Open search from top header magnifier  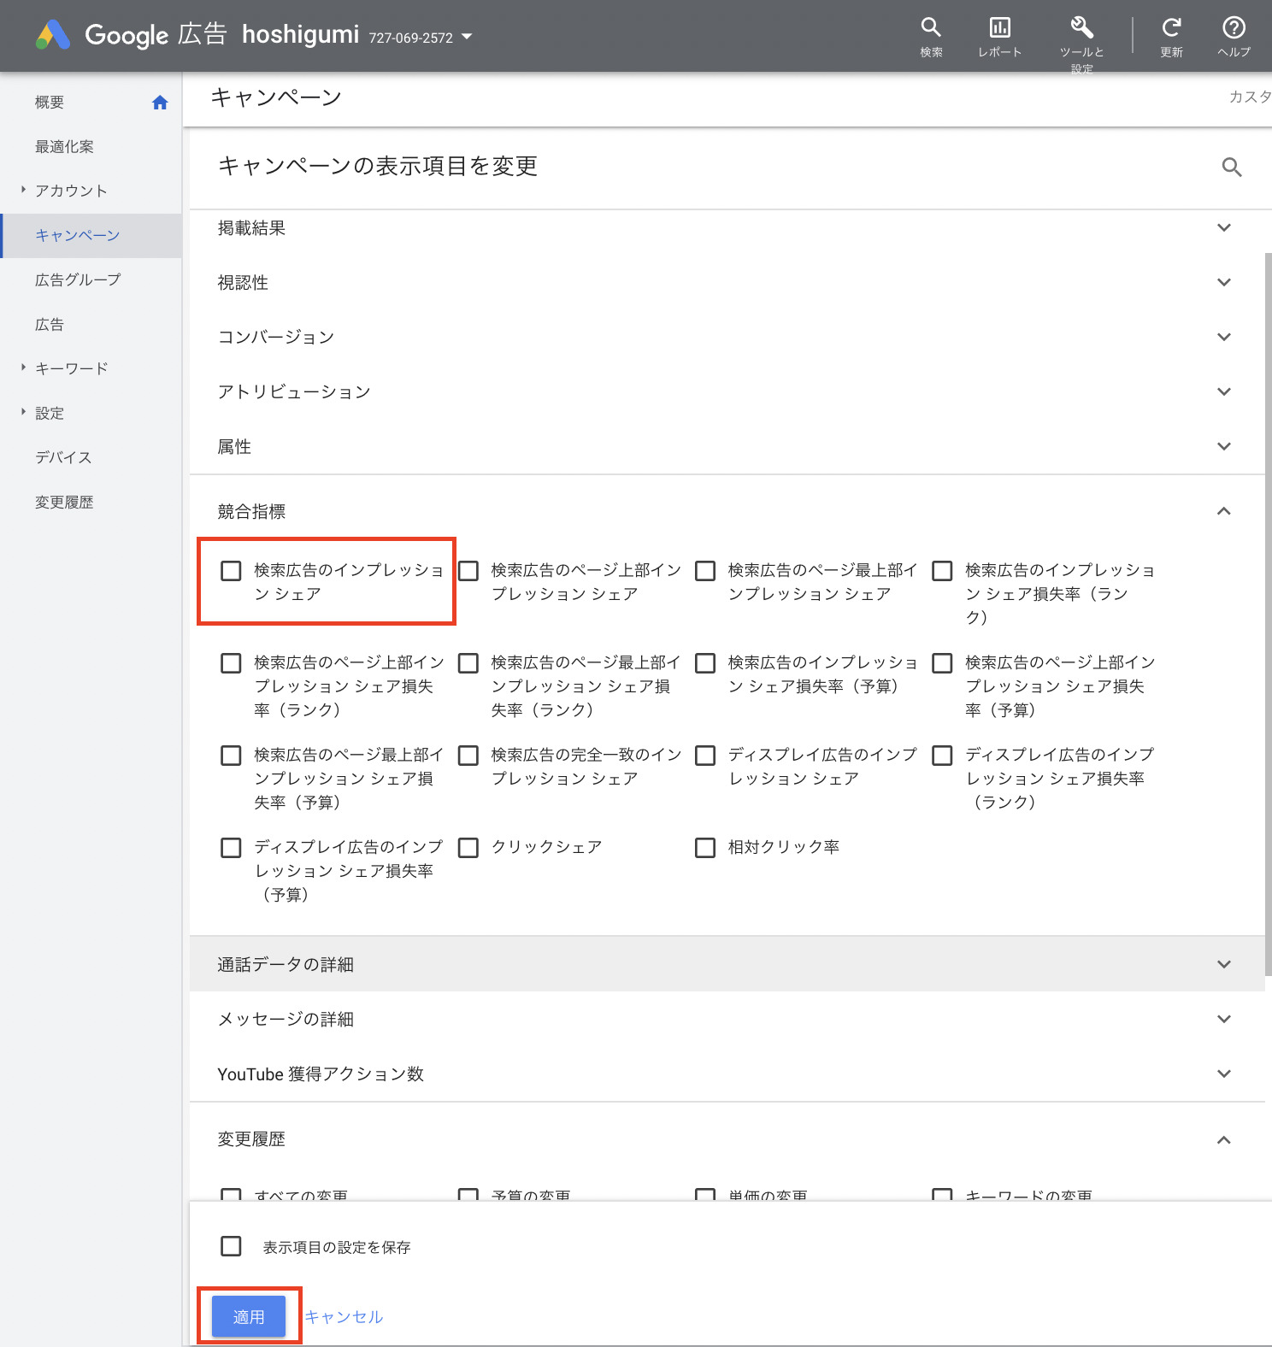tap(931, 28)
